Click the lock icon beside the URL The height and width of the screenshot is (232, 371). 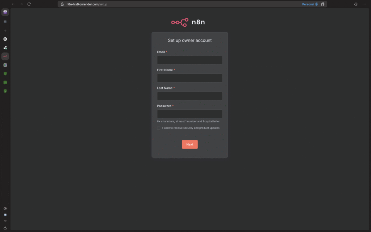tap(62, 4)
